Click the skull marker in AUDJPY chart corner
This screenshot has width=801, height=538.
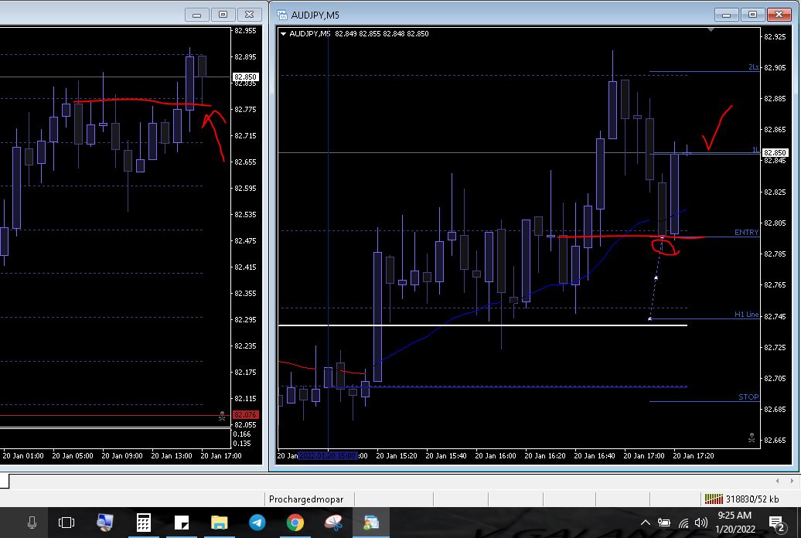(x=751, y=438)
